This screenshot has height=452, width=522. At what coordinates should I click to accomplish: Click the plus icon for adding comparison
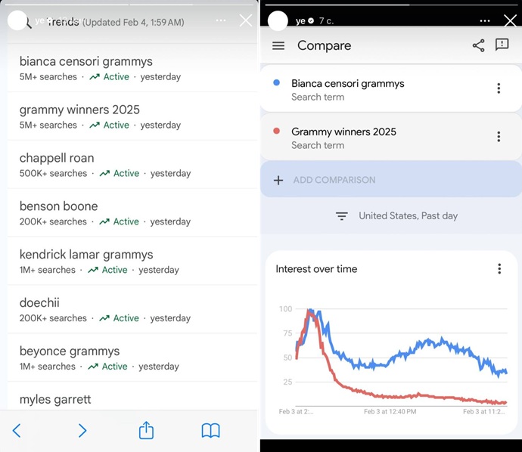278,180
